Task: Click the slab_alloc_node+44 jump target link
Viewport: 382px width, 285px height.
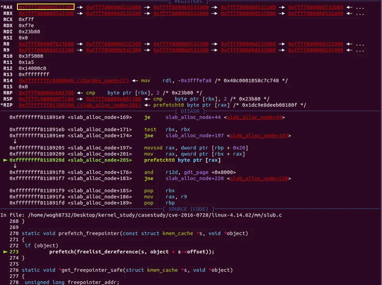Action: [254, 117]
